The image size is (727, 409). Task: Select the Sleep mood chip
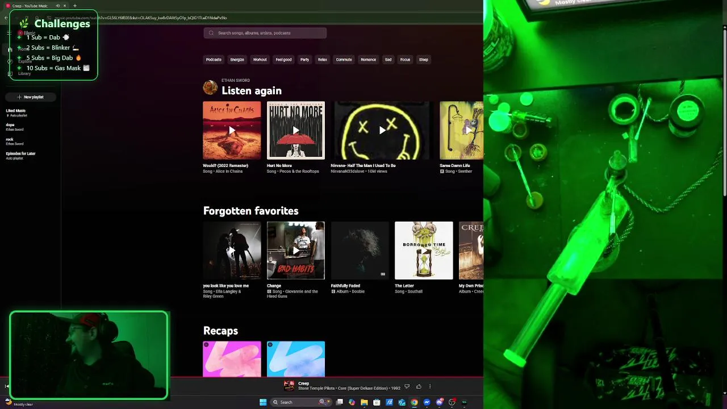click(424, 60)
